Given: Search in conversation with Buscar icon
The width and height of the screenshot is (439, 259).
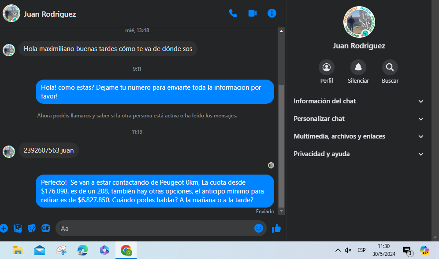Looking at the screenshot, I should click(x=390, y=67).
